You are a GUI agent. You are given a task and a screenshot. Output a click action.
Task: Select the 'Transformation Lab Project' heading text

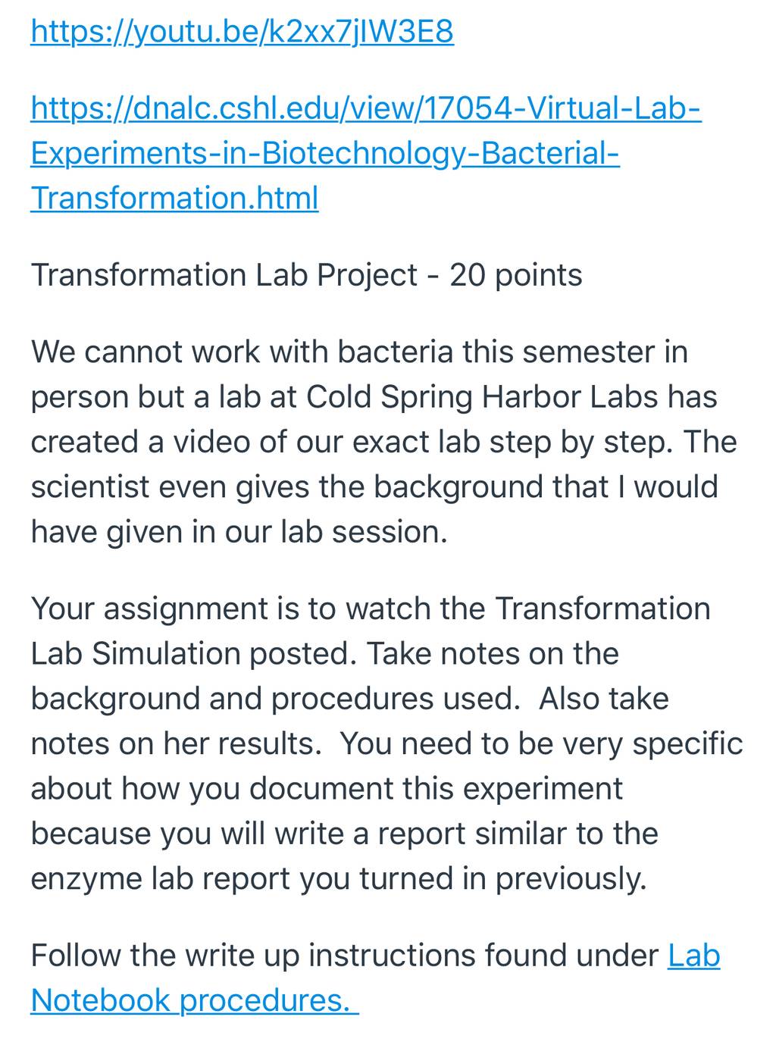(224, 275)
